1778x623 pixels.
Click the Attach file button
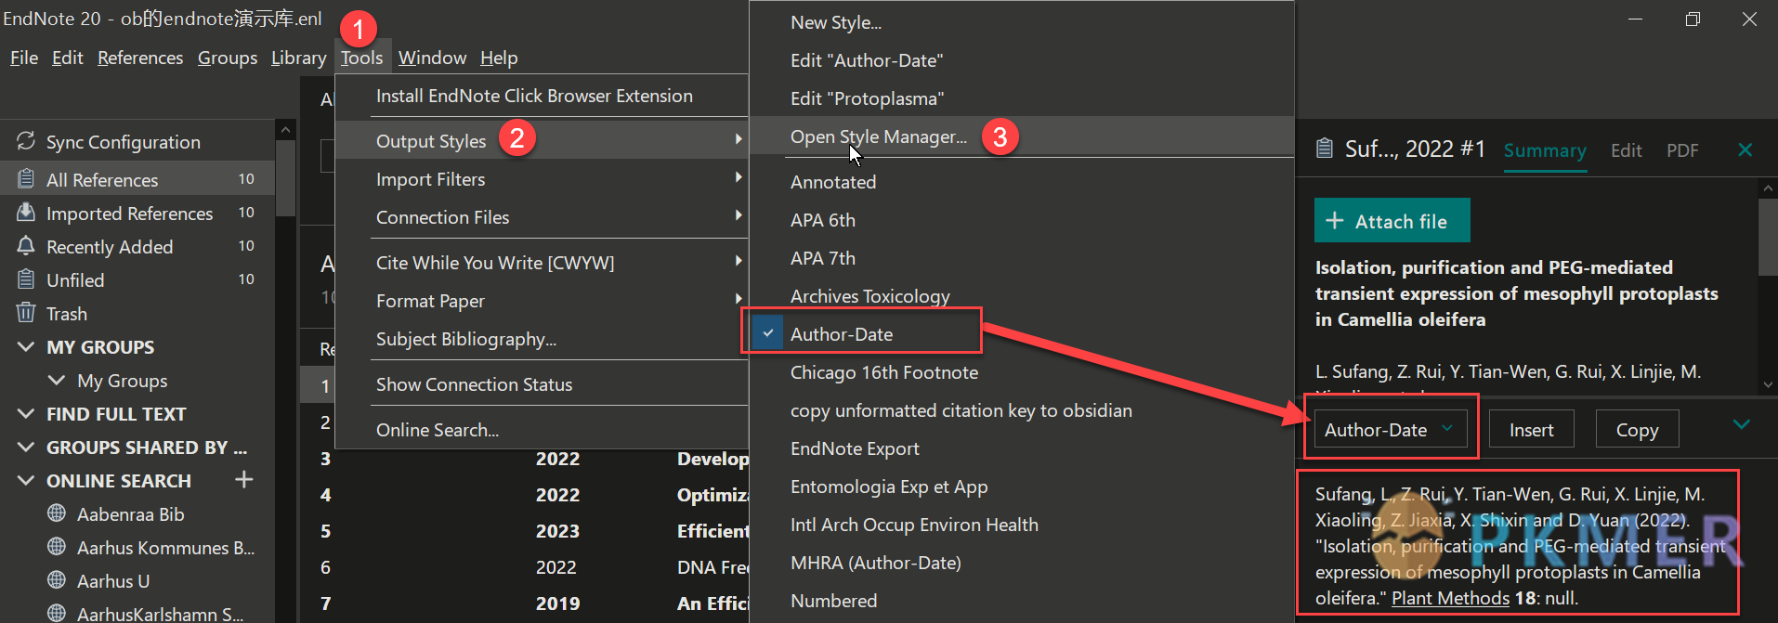coord(1392,221)
